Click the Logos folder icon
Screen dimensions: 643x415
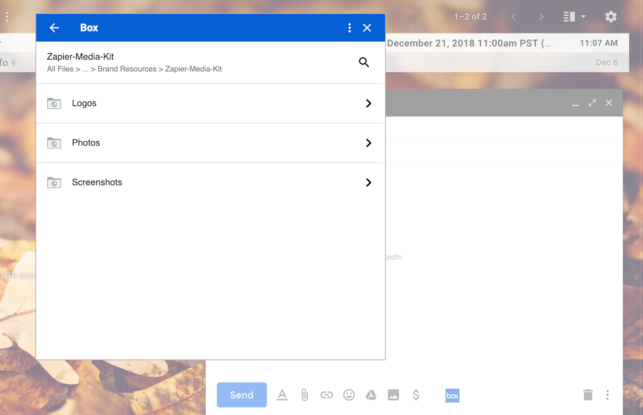click(54, 104)
